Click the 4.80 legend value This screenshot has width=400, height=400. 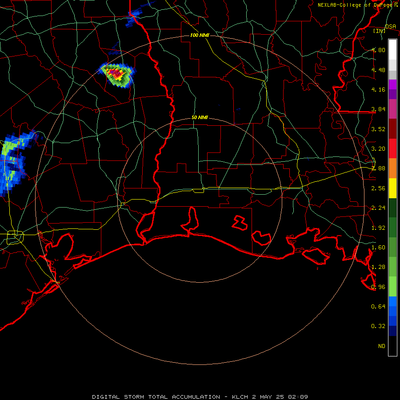point(379,50)
